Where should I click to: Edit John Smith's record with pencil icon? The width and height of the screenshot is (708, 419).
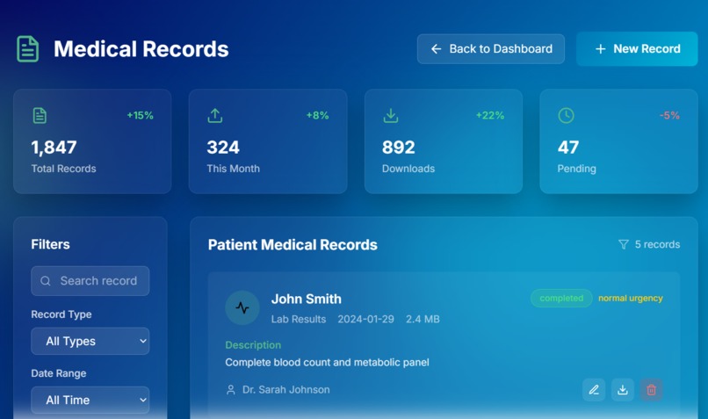pyautogui.click(x=594, y=390)
